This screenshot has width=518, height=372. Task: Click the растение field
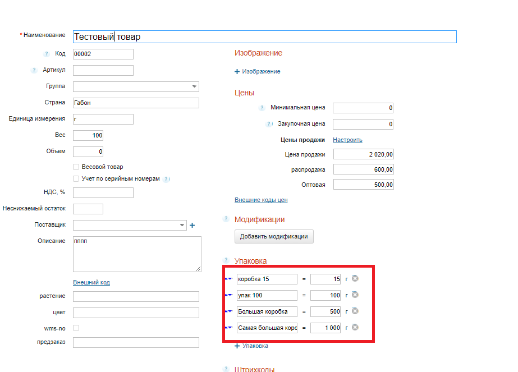(x=136, y=296)
